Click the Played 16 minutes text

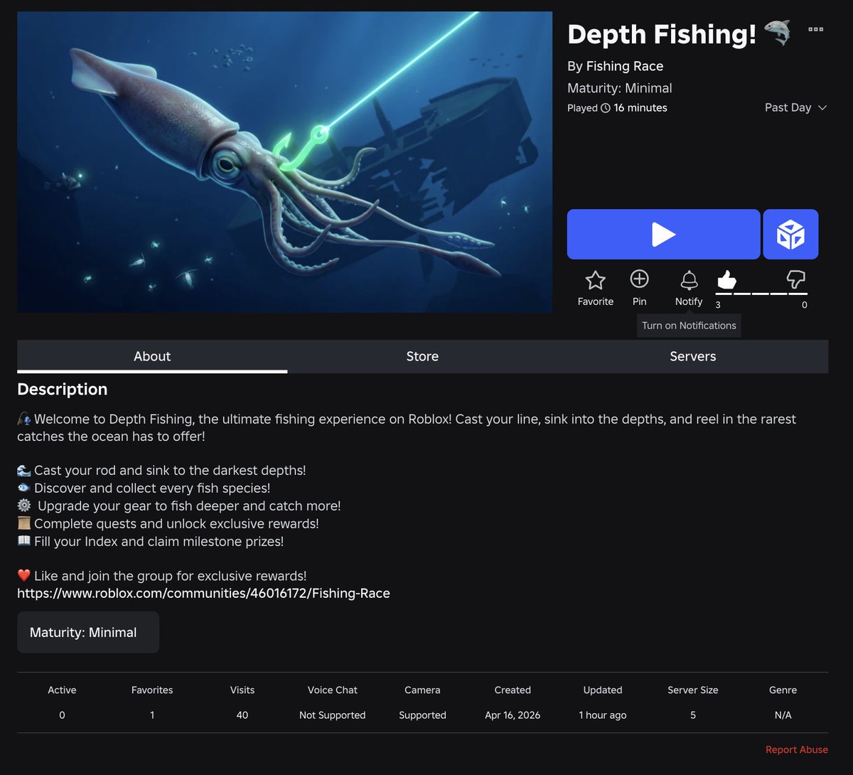(x=617, y=108)
